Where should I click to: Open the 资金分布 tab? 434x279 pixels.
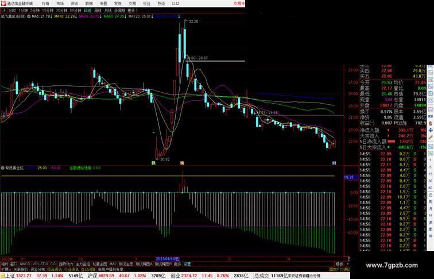(x=38, y=269)
